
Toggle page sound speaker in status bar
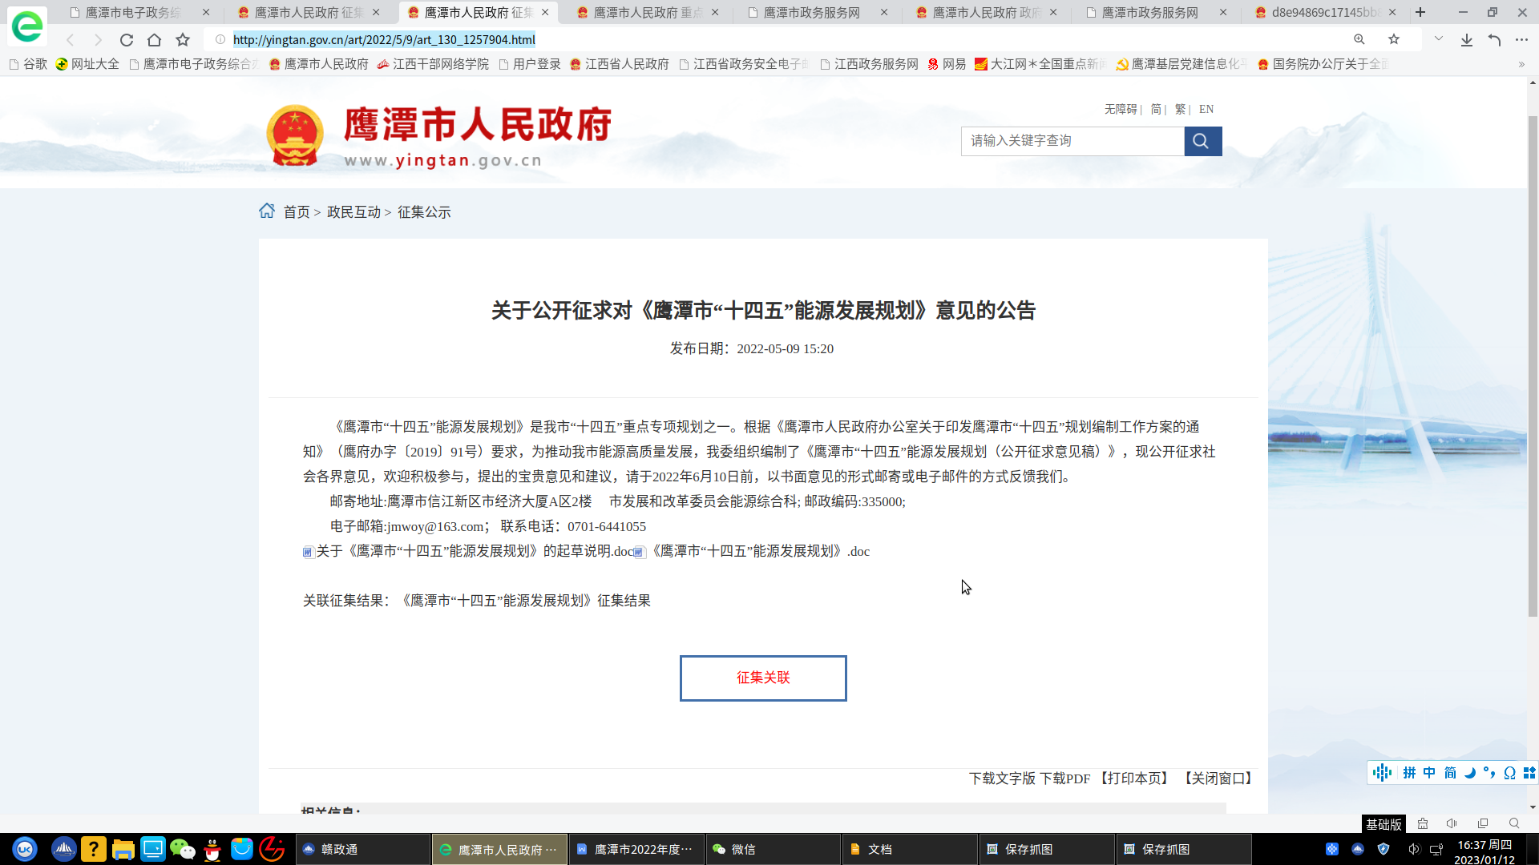coord(1452,823)
